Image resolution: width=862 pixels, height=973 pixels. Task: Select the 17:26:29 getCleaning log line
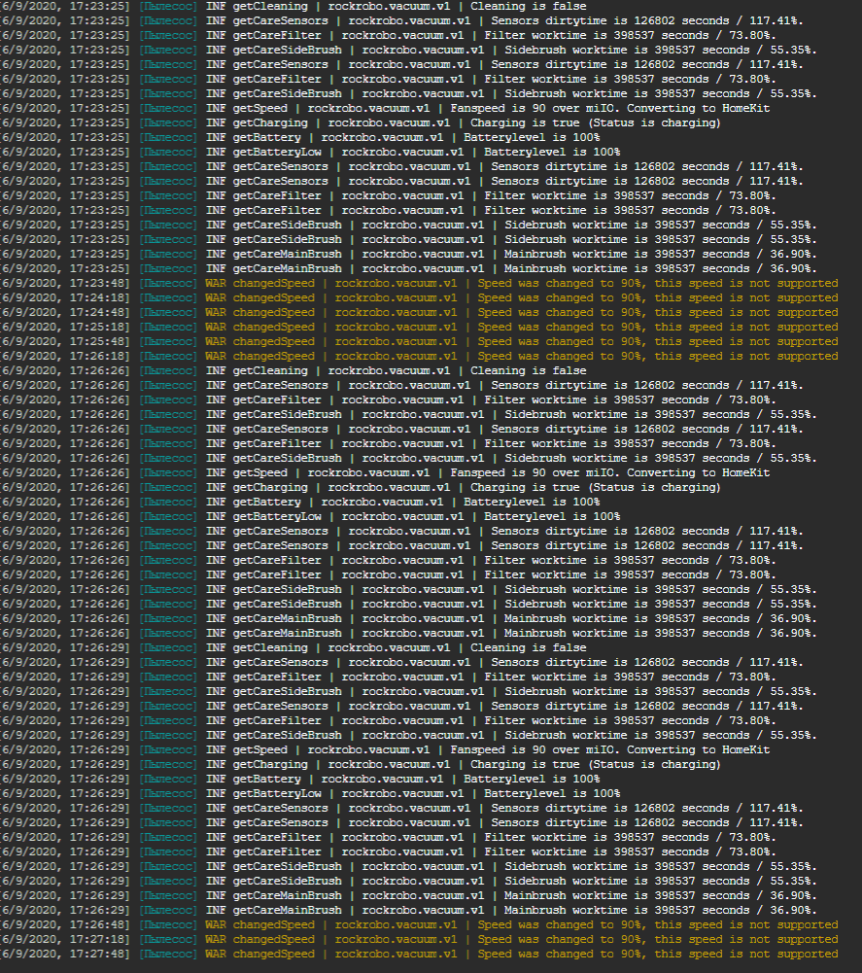click(293, 647)
